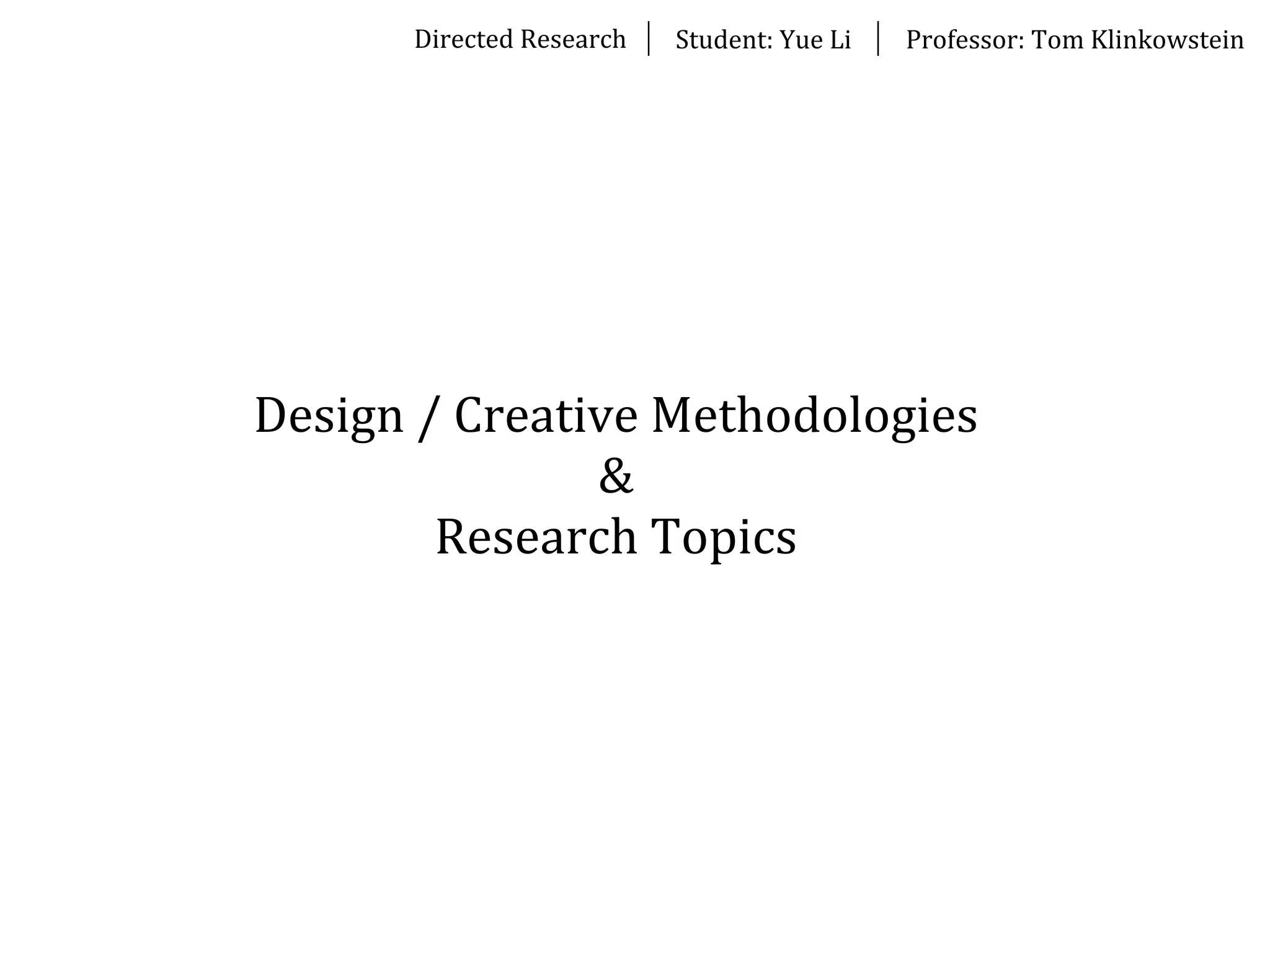Click the word 'Design' in the title
The image size is (1270, 953).
(x=329, y=417)
